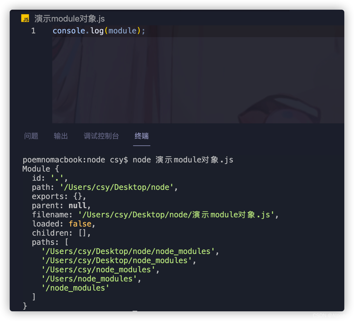Click the 'loaded: false' output line
This screenshot has width=354, height=321.
click(x=64, y=224)
